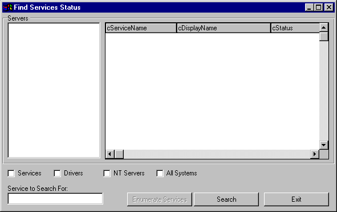
Task: Close the Find Services Status window
Action: 329,7
